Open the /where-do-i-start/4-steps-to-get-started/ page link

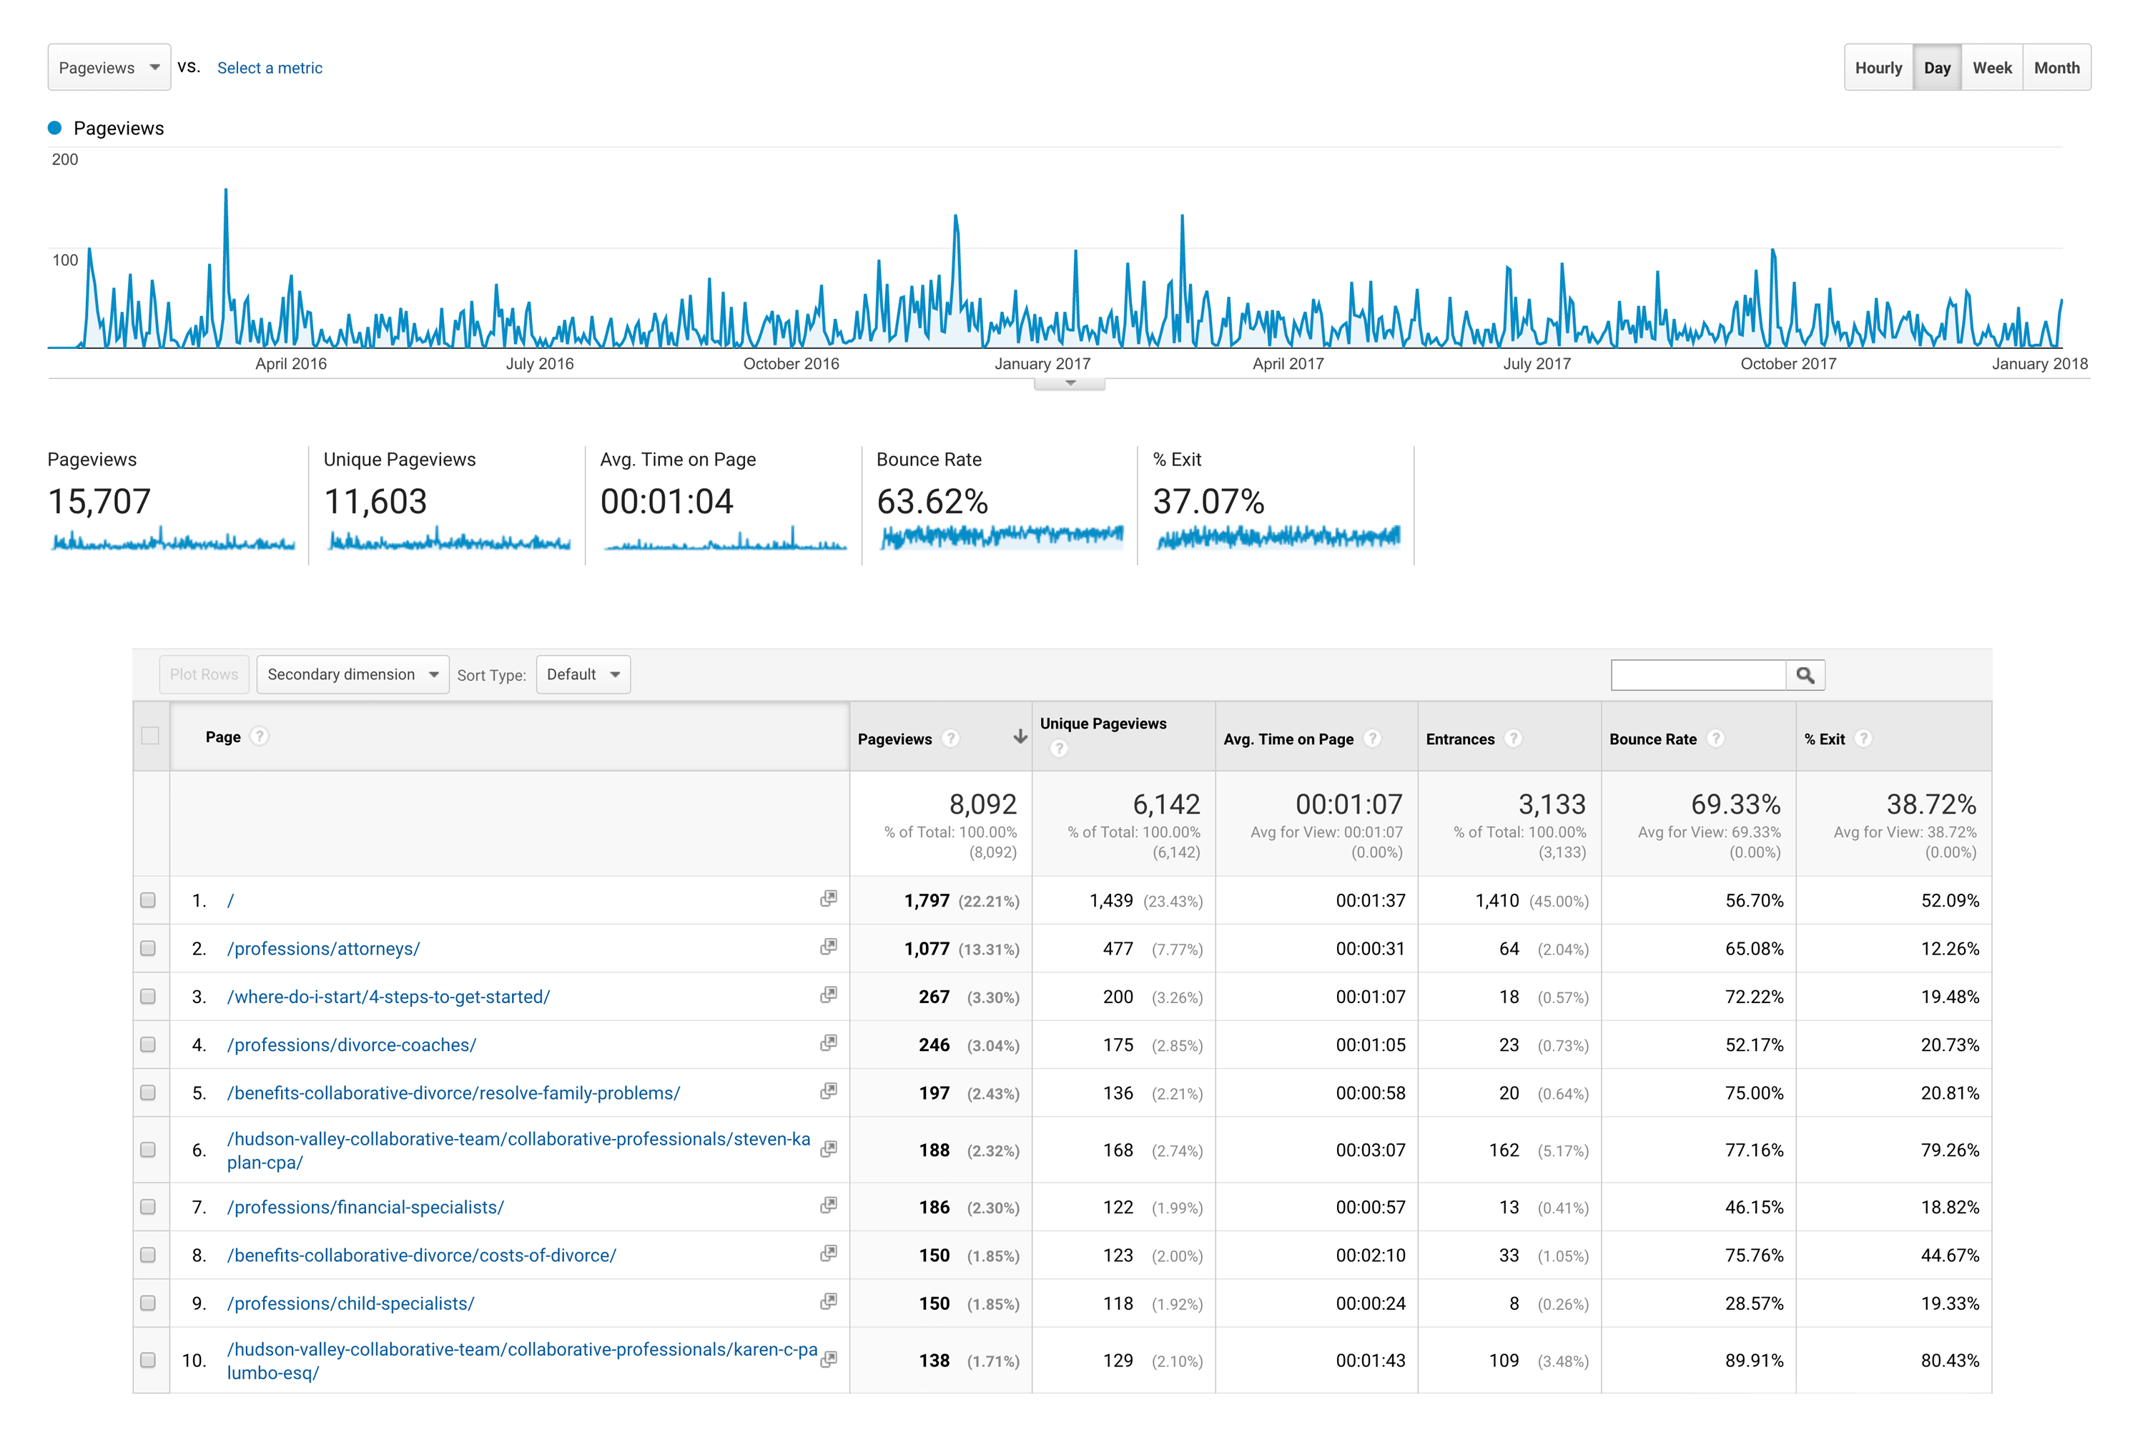tap(388, 996)
